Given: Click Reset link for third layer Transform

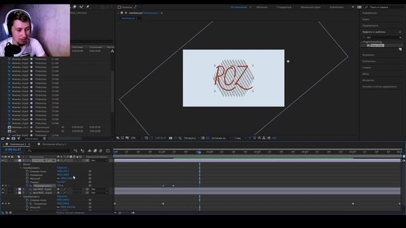Looking at the screenshot, I should [62, 196].
